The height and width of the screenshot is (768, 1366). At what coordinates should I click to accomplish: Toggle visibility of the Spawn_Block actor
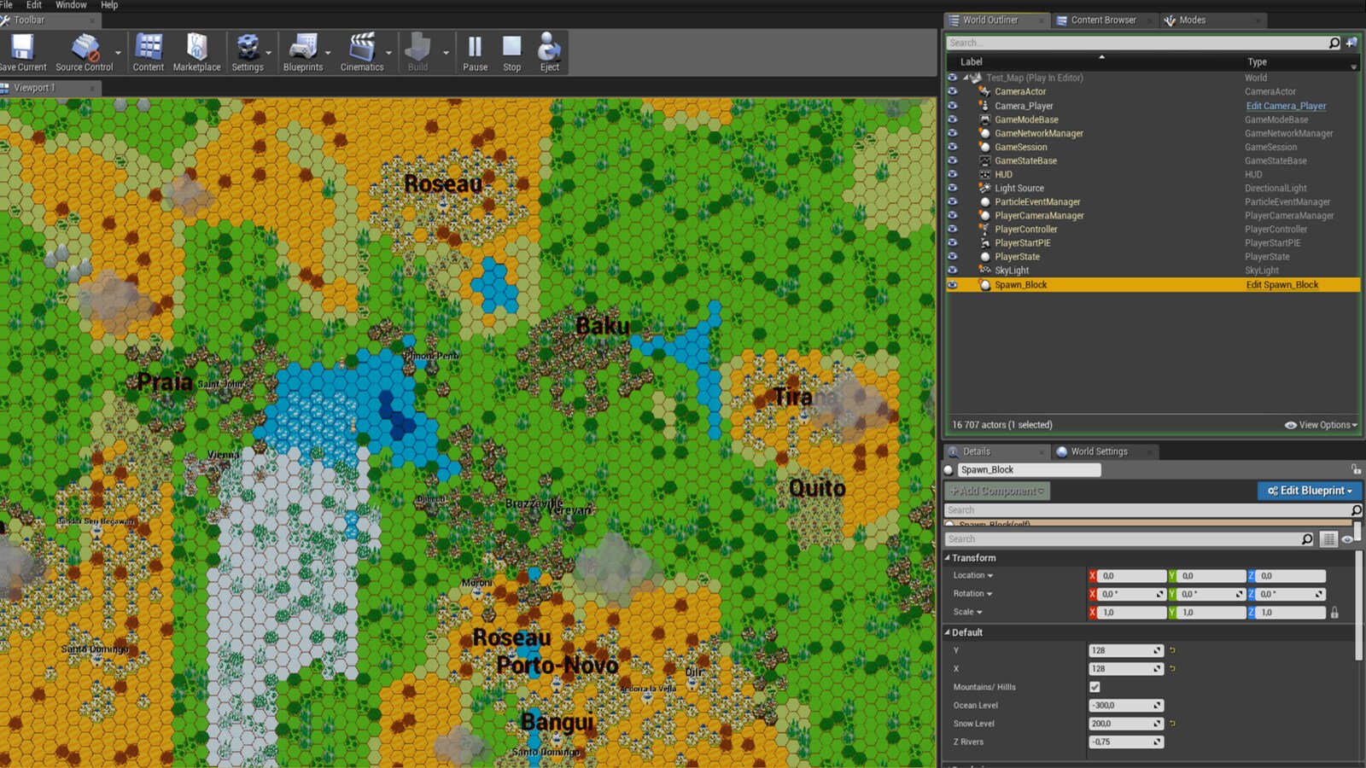click(952, 284)
